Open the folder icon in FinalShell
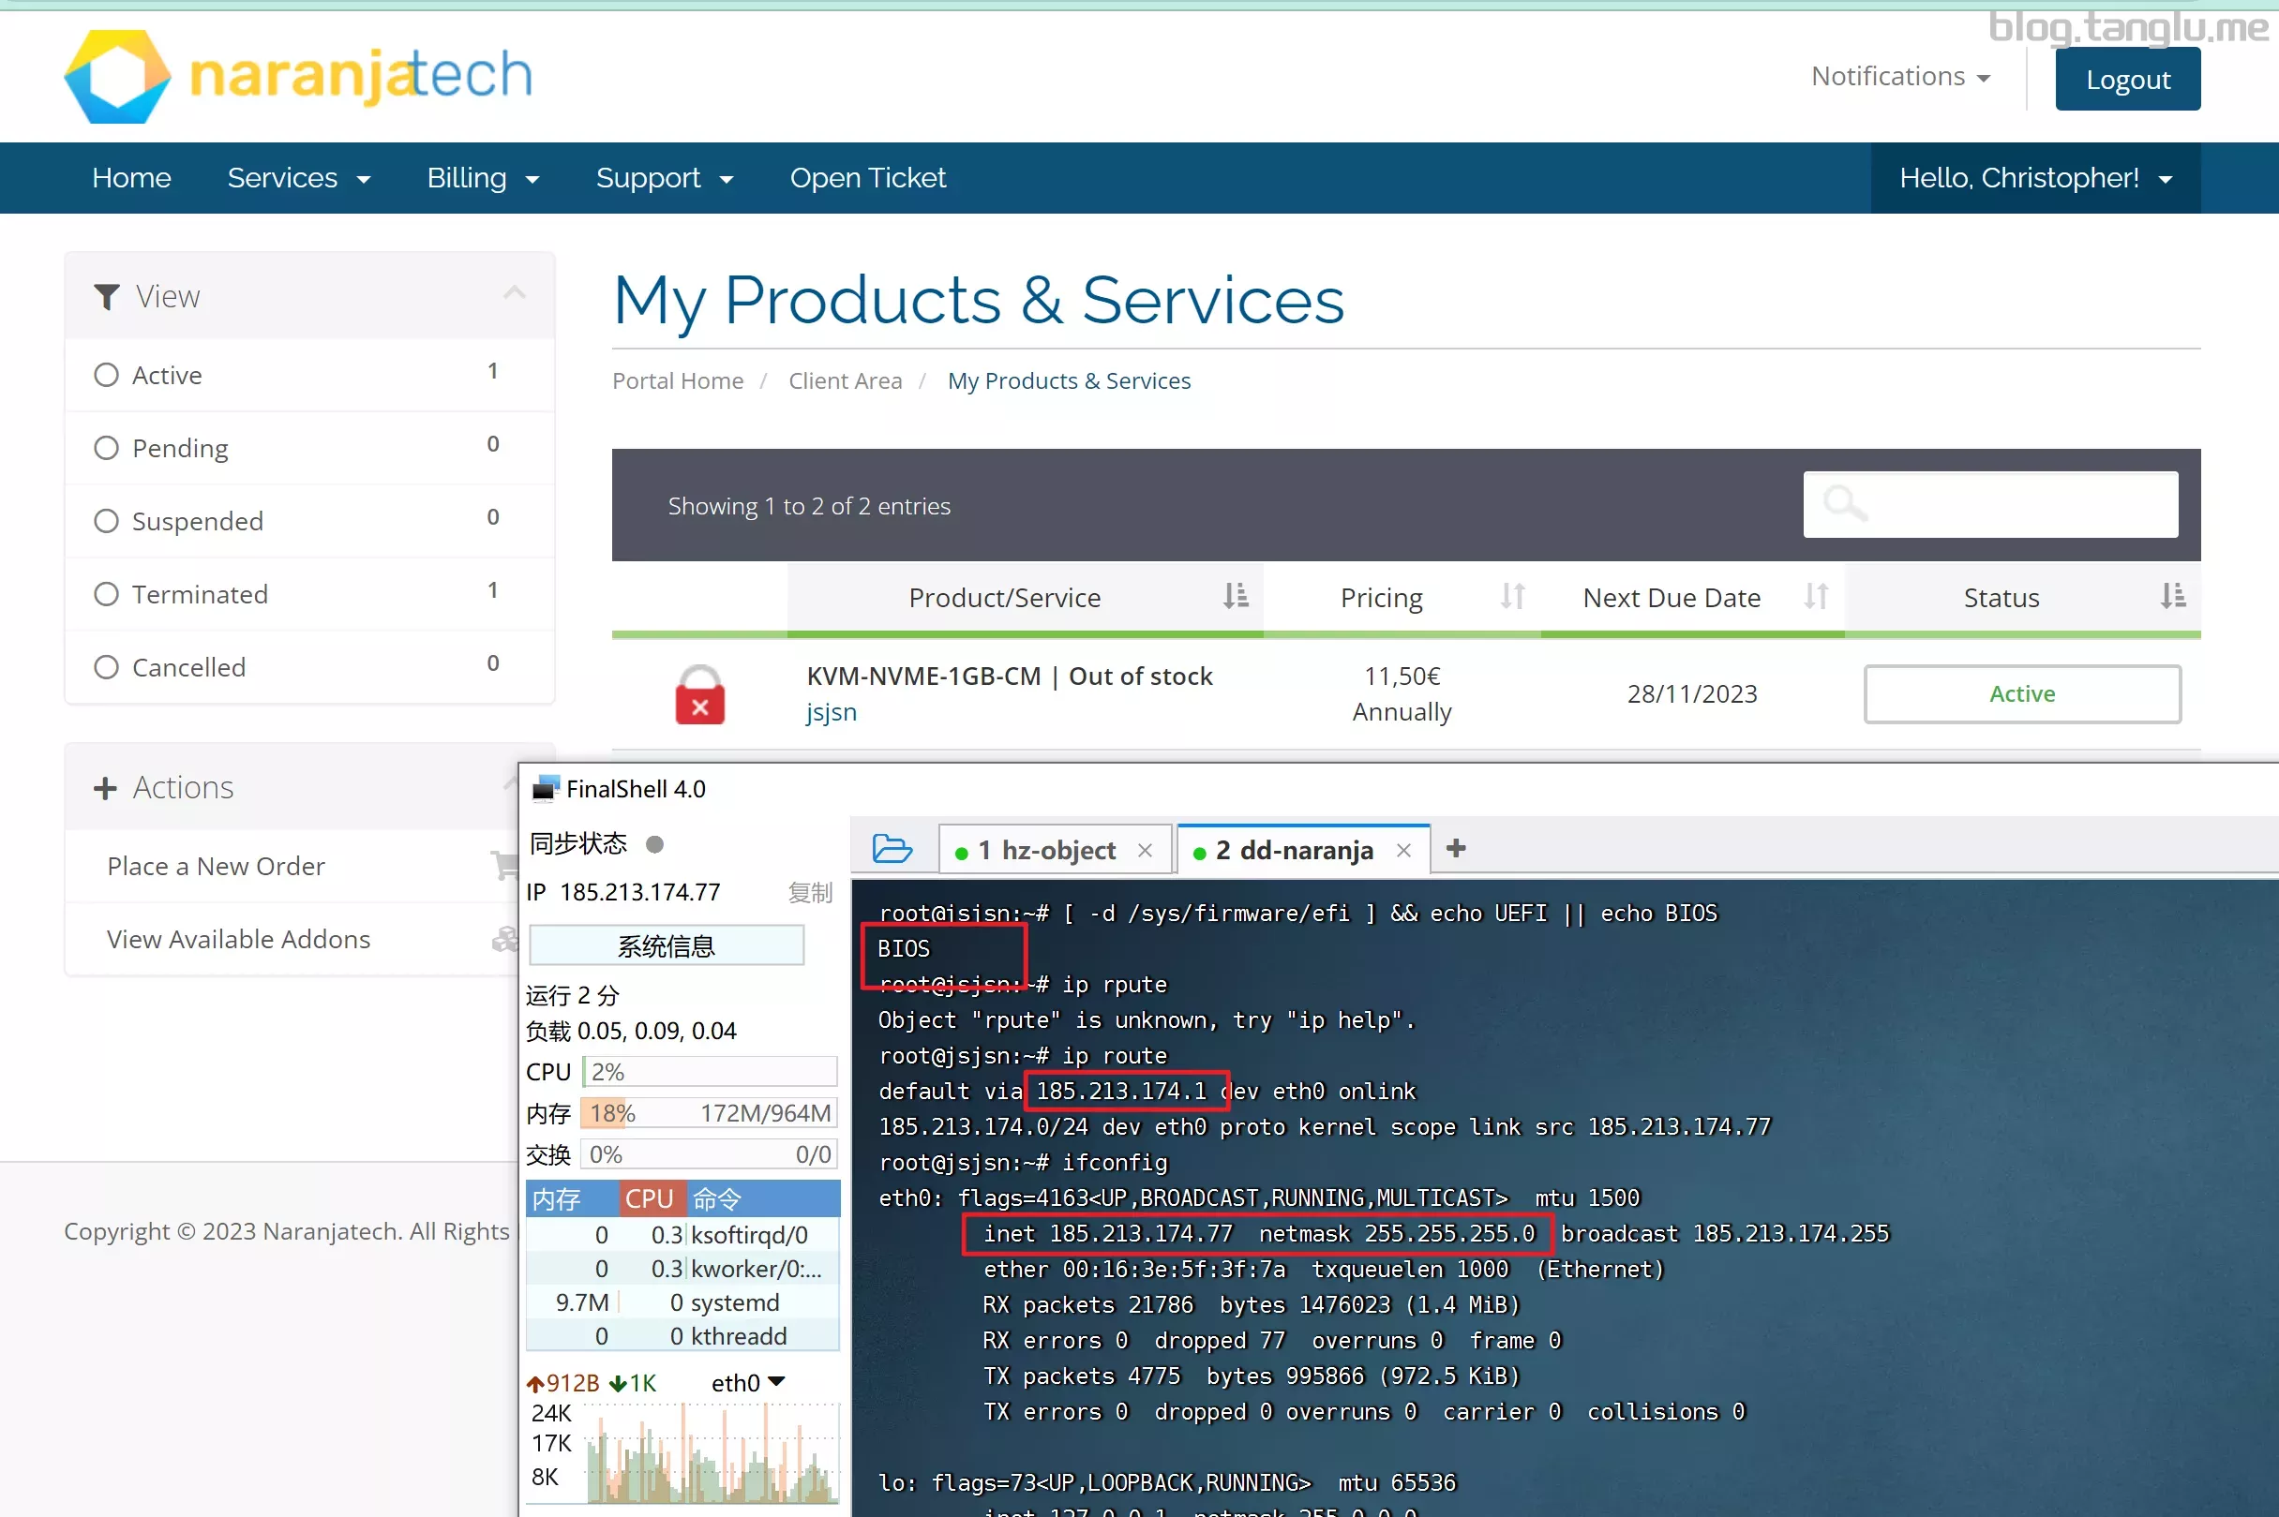The image size is (2279, 1517). 892,849
